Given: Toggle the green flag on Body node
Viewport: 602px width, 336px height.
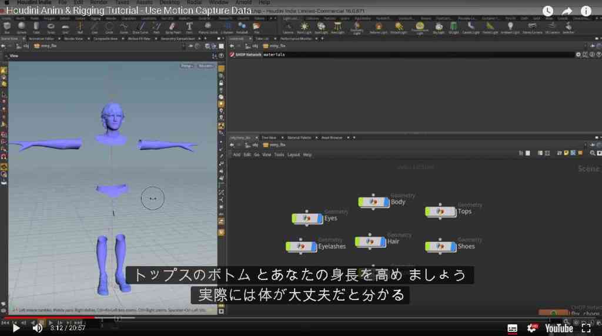Looking at the screenshot, I should coord(361,202).
